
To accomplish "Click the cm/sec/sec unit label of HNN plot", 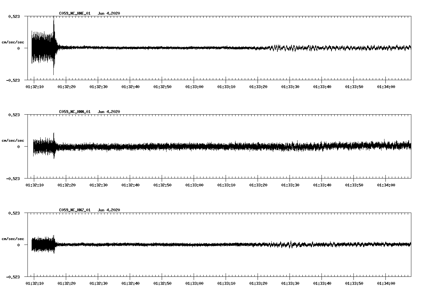I will point(13,140).
